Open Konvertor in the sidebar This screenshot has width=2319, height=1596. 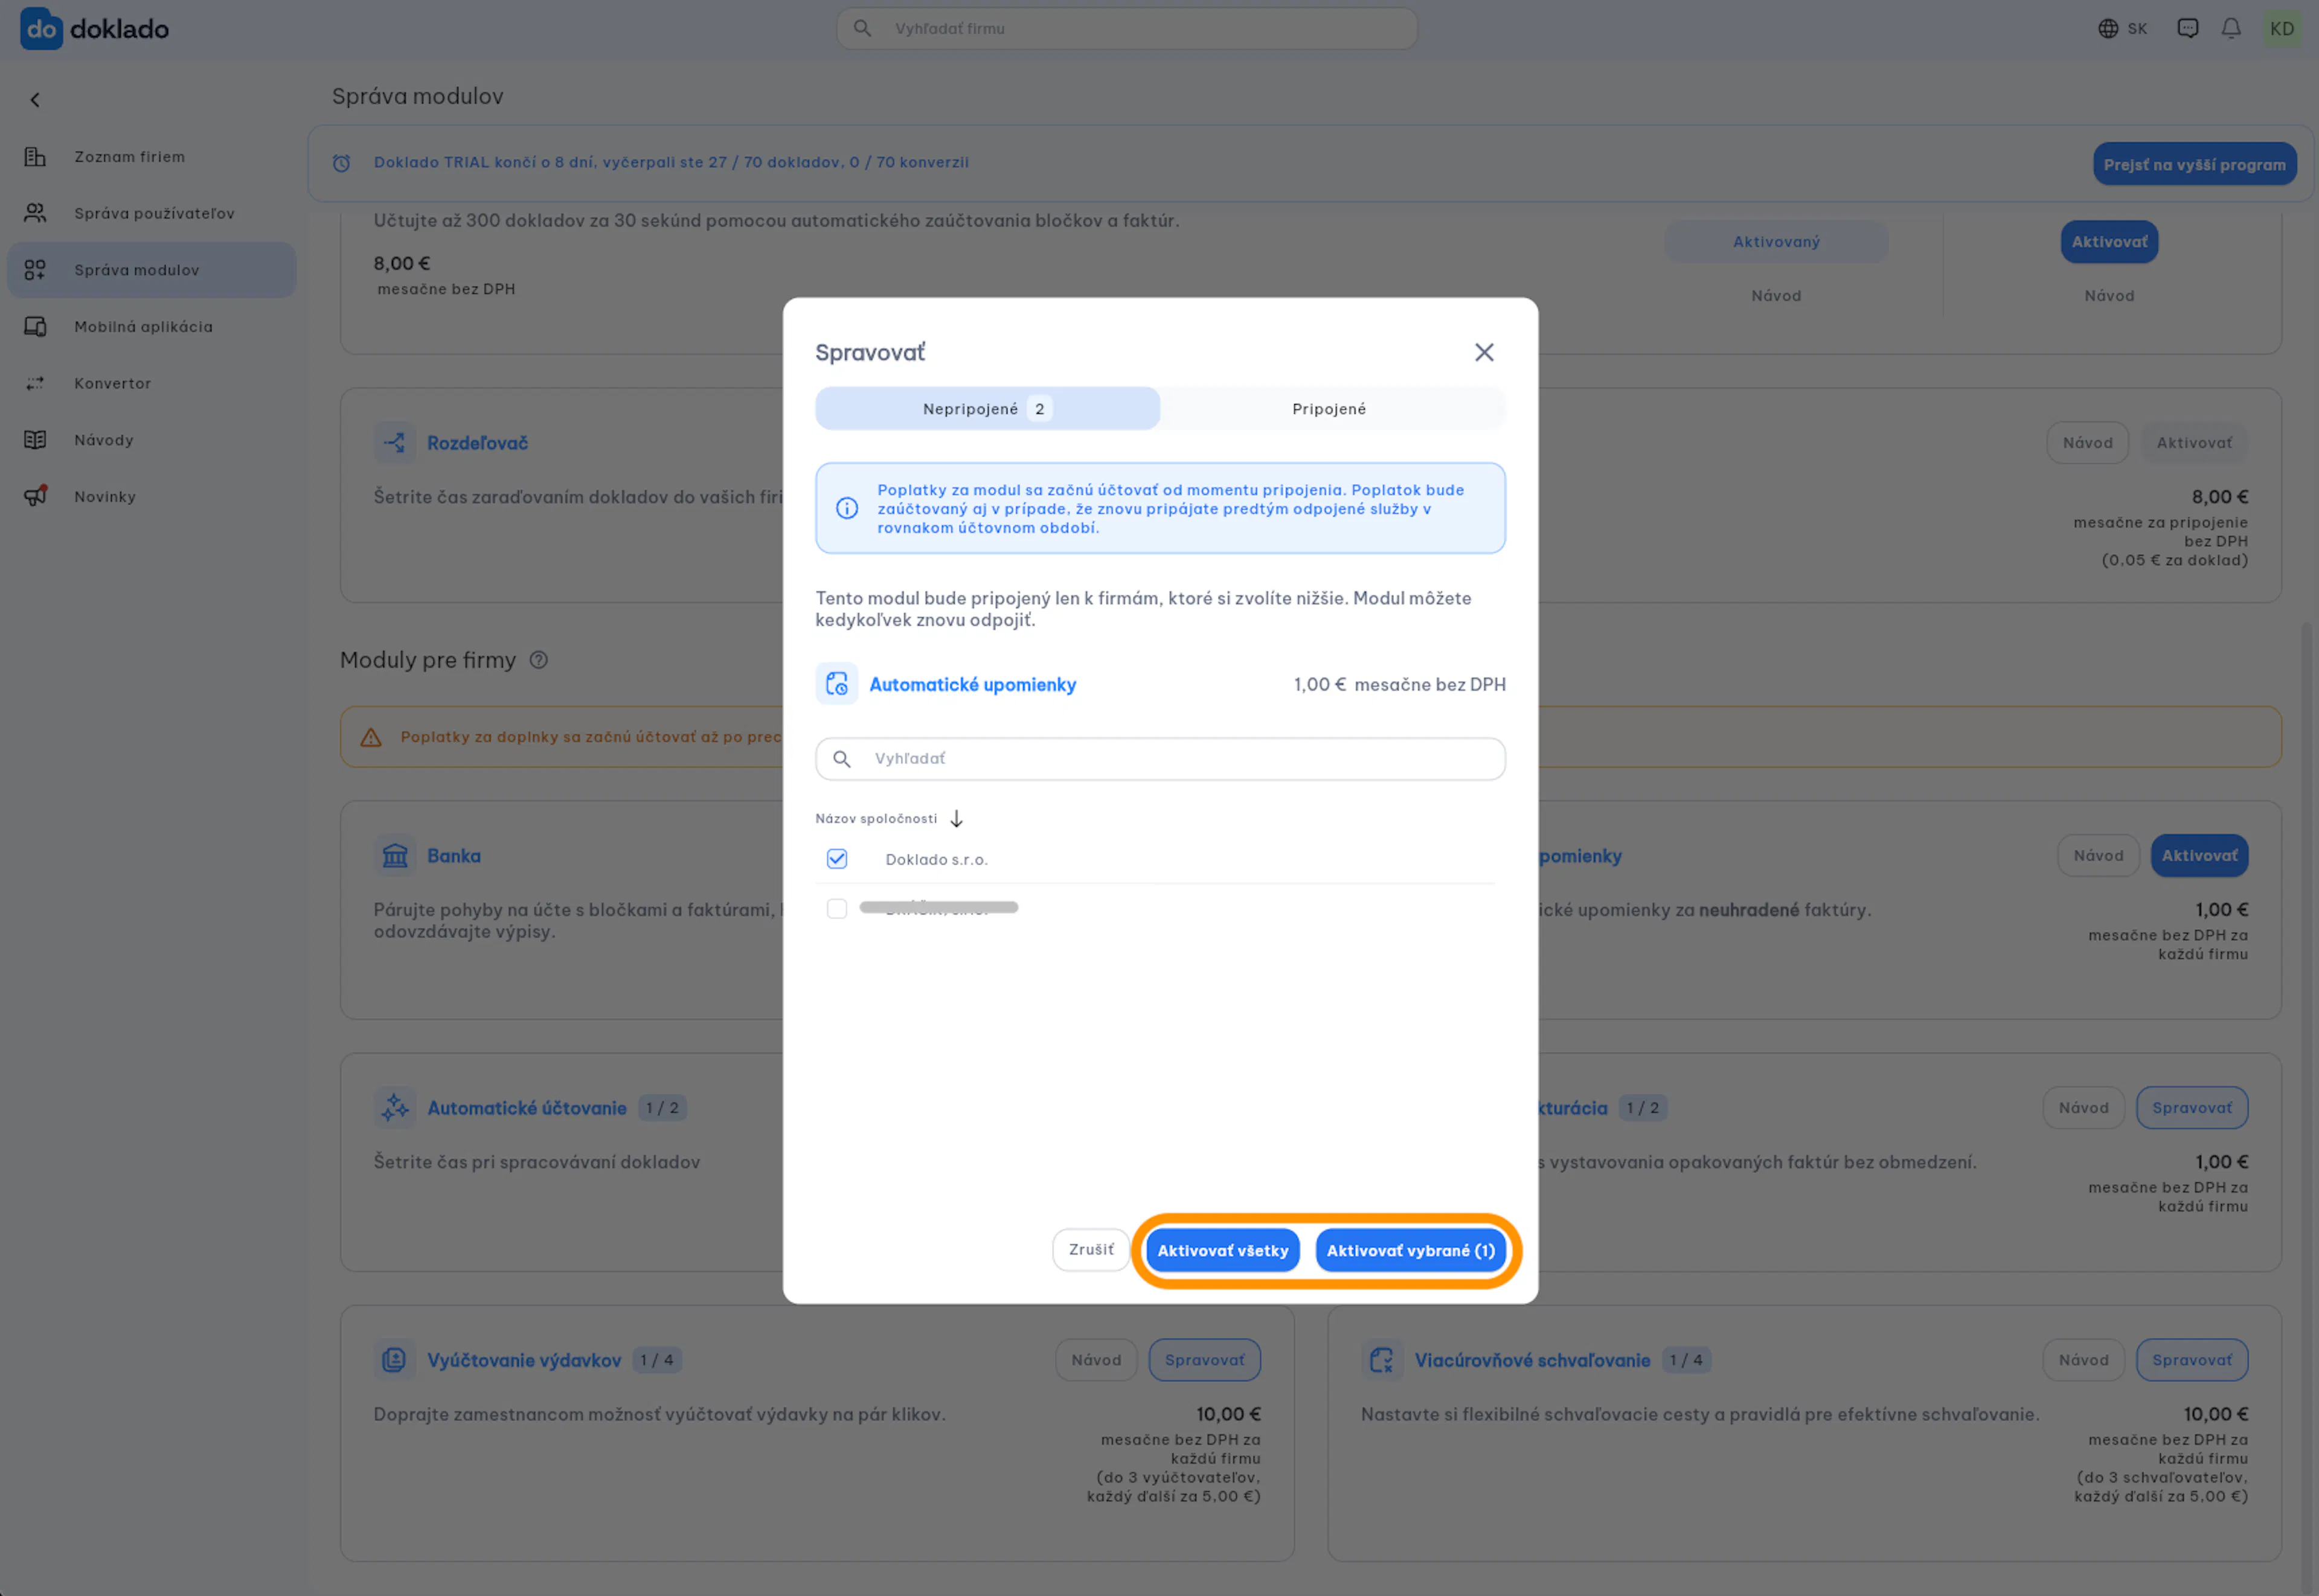[151, 383]
